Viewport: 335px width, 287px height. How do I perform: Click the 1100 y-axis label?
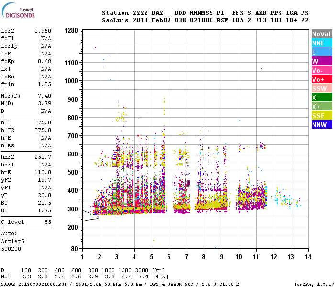coord(71,63)
